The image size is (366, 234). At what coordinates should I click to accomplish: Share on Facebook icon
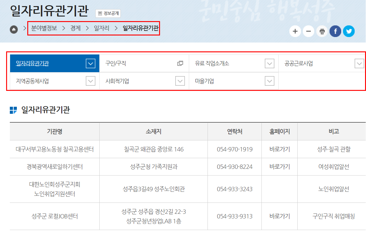[x=335, y=31]
